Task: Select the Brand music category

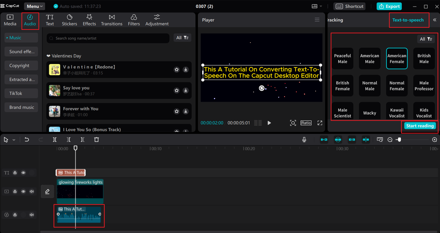Action: 21,107
